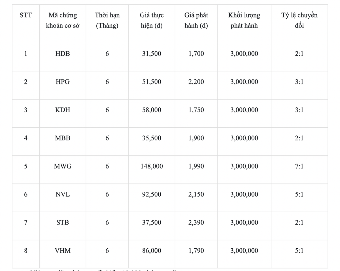
Task: Click the 1,990 issue price cell
Action: click(196, 166)
